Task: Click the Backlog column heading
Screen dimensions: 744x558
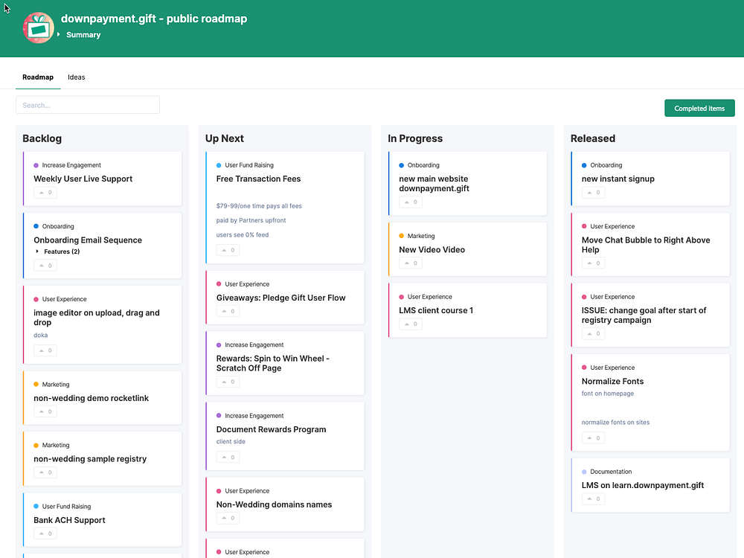Action: tap(42, 138)
